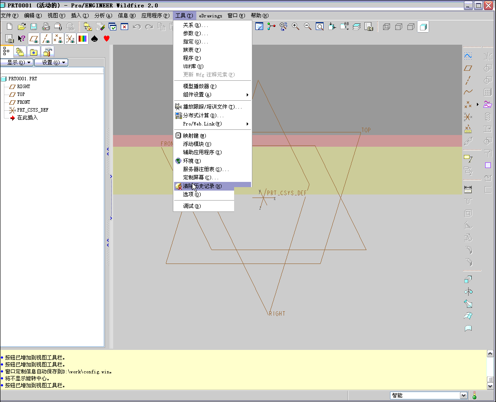The height and width of the screenshot is (402, 496).
Task: Open the saved view list dropdown
Action: pos(344,26)
